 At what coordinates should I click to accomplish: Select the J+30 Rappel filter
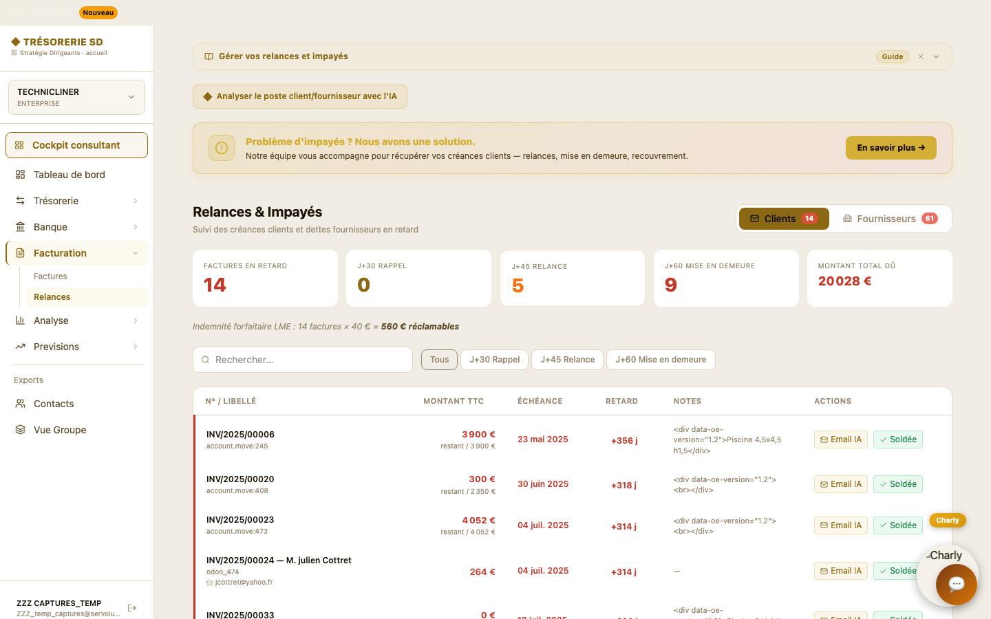(x=495, y=360)
